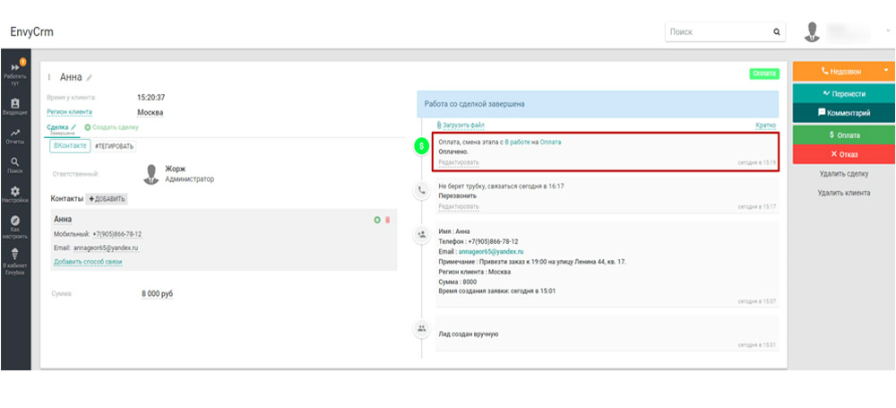Click green add icon in contact card
896x408 pixels.
[377, 219]
